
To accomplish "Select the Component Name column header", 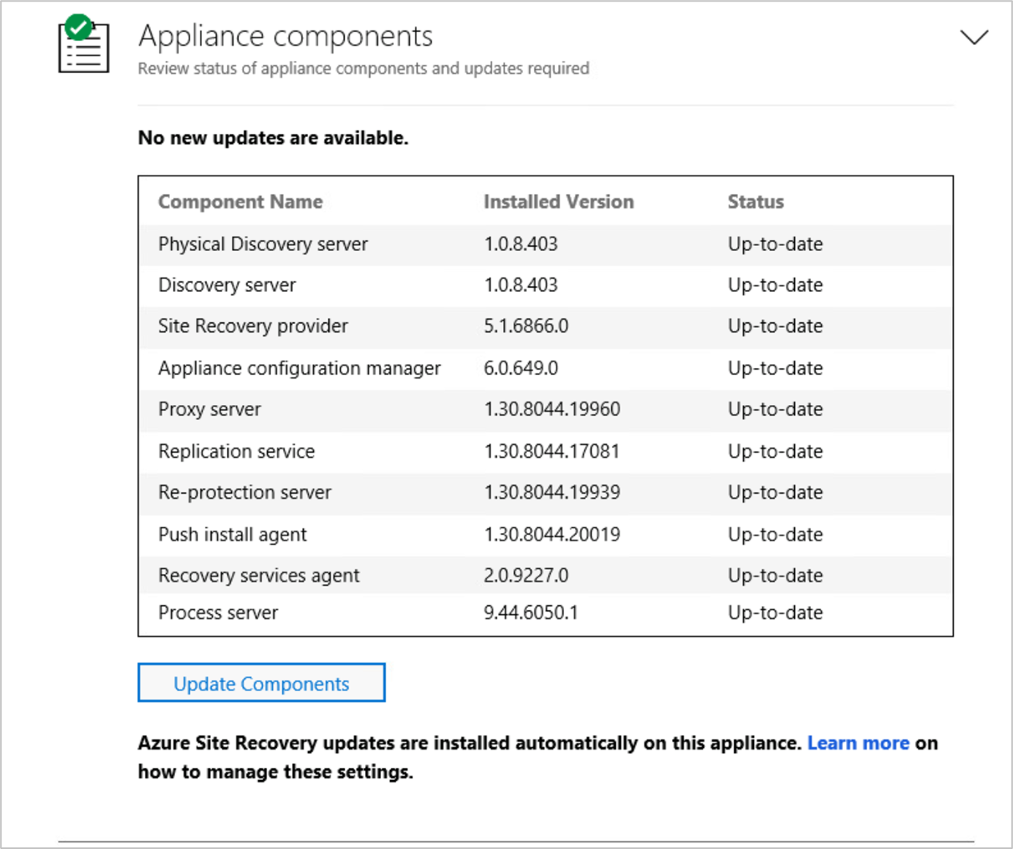I will 241,202.
